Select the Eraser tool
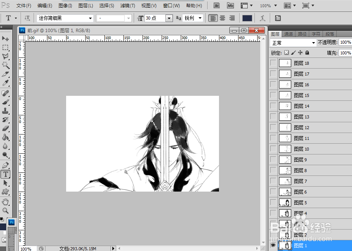The image size is (352, 251). click(5, 128)
